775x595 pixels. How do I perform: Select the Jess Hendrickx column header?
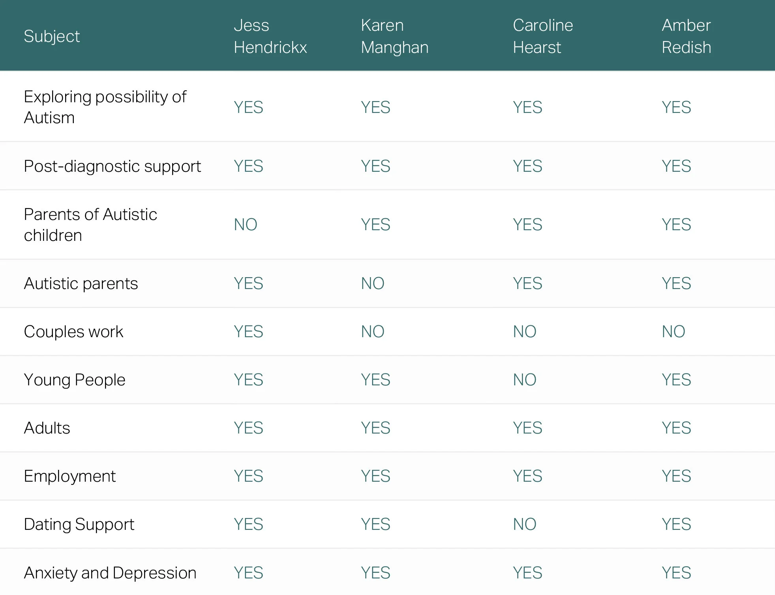tap(270, 36)
